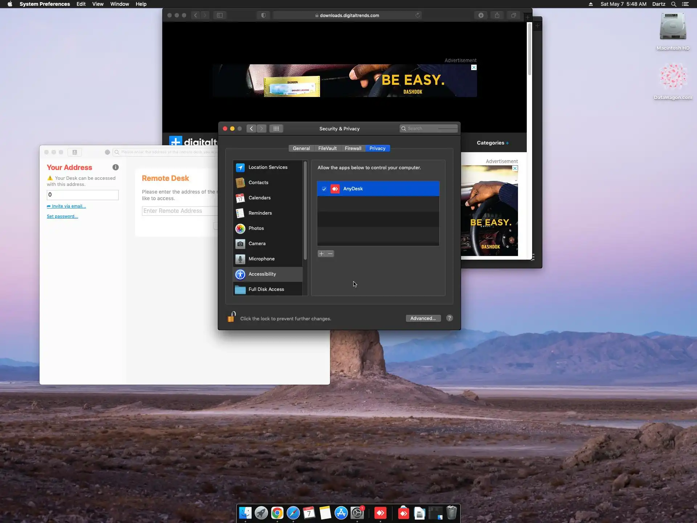Viewport: 697px width, 523px height.
Task: Click the Safari downloads icon
Action: point(481,15)
